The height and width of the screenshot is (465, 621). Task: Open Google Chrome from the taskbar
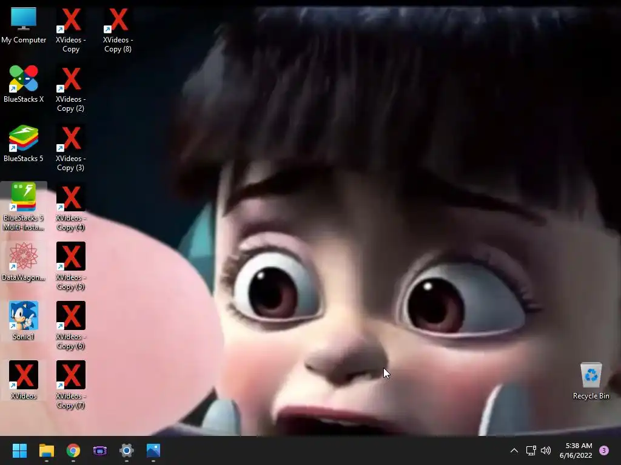(73, 450)
